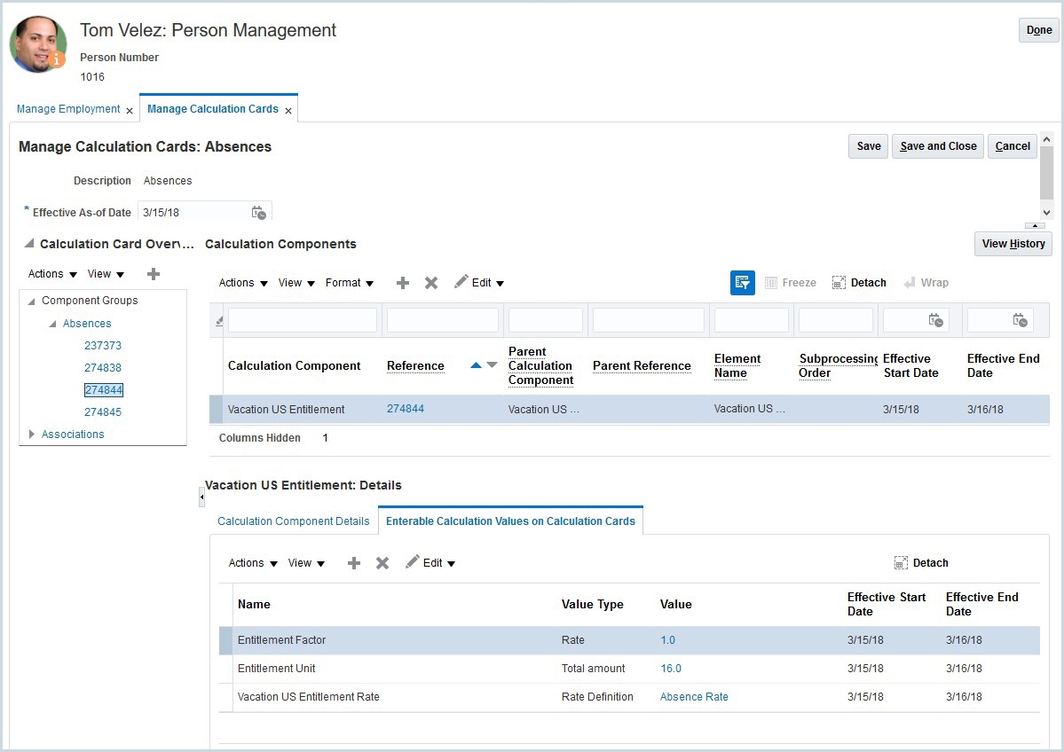Select component 274838 in the tree
Image resolution: width=1064 pixels, height=752 pixels.
pyautogui.click(x=103, y=368)
